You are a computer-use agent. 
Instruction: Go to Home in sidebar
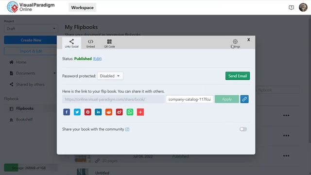coord(21,62)
